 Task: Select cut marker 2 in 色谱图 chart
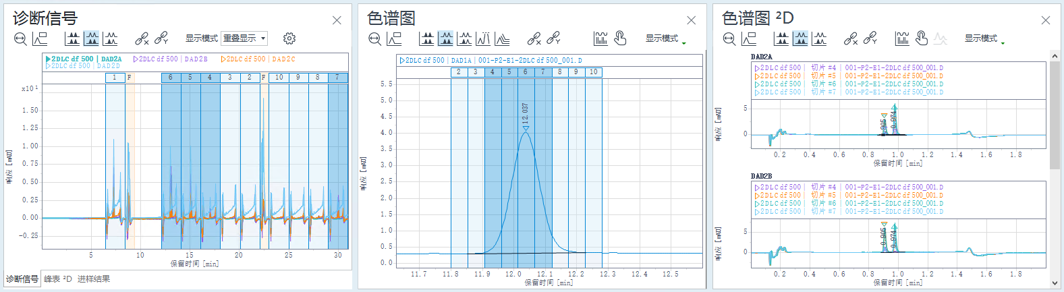coord(459,72)
